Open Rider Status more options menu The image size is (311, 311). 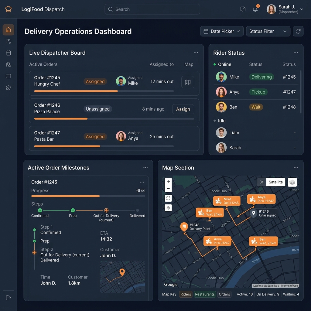click(x=296, y=53)
